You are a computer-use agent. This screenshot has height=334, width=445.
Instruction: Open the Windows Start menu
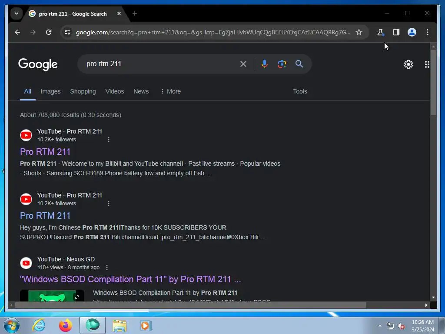(x=12, y=325)
